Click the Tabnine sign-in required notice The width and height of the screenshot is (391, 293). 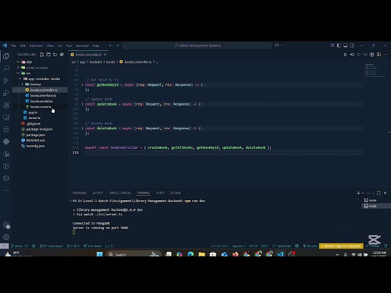tap(341, 246)
